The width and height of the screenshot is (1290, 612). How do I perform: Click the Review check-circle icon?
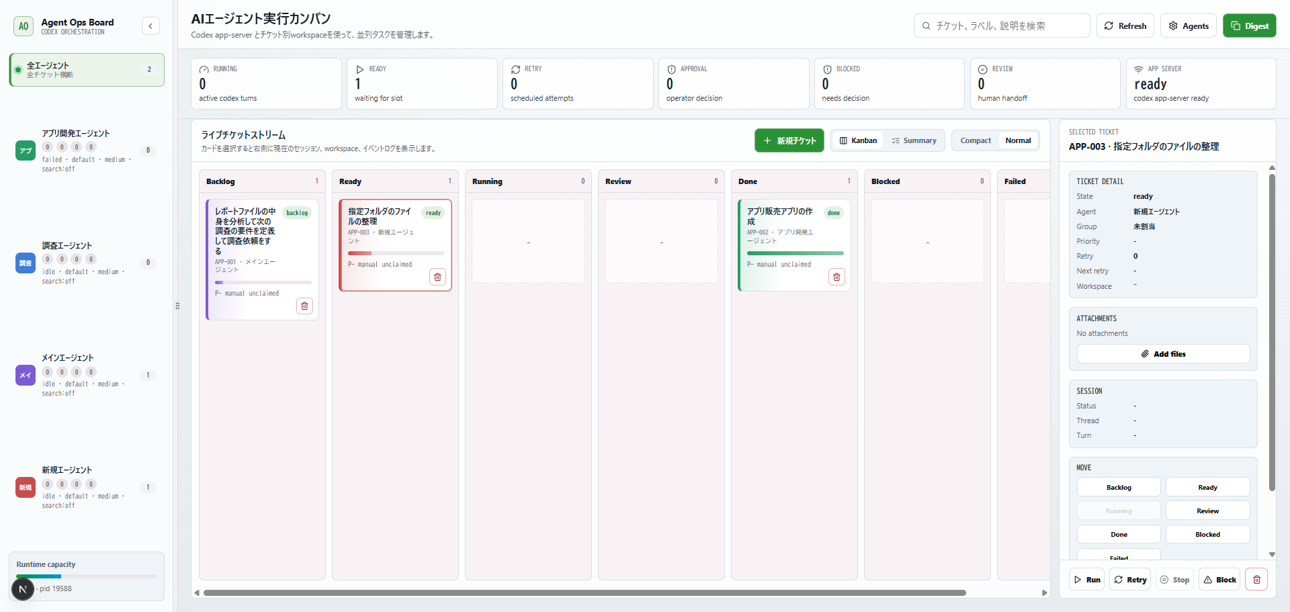[x=982, y=69]
